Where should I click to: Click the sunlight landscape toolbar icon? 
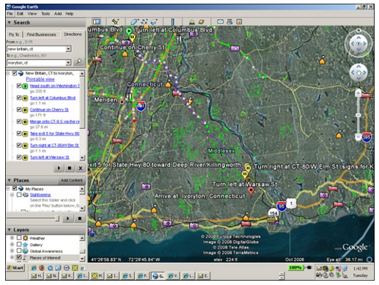(192, 22)
